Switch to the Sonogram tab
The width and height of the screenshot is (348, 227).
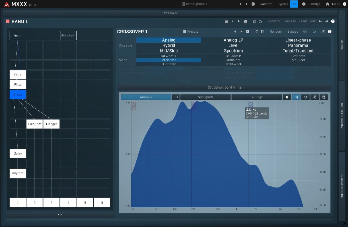click(x=205, y=97)
